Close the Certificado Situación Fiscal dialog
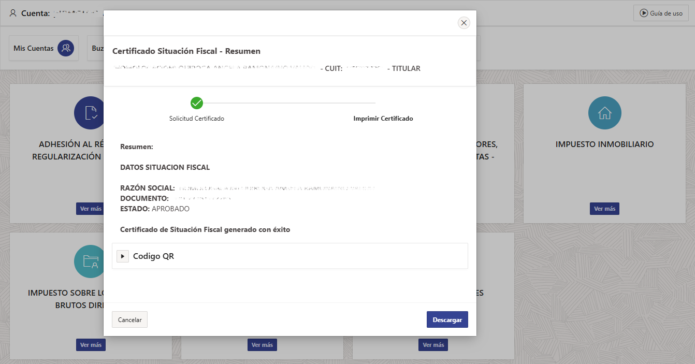The height and width of the screenshot is (364, 695). click(464, 23)
